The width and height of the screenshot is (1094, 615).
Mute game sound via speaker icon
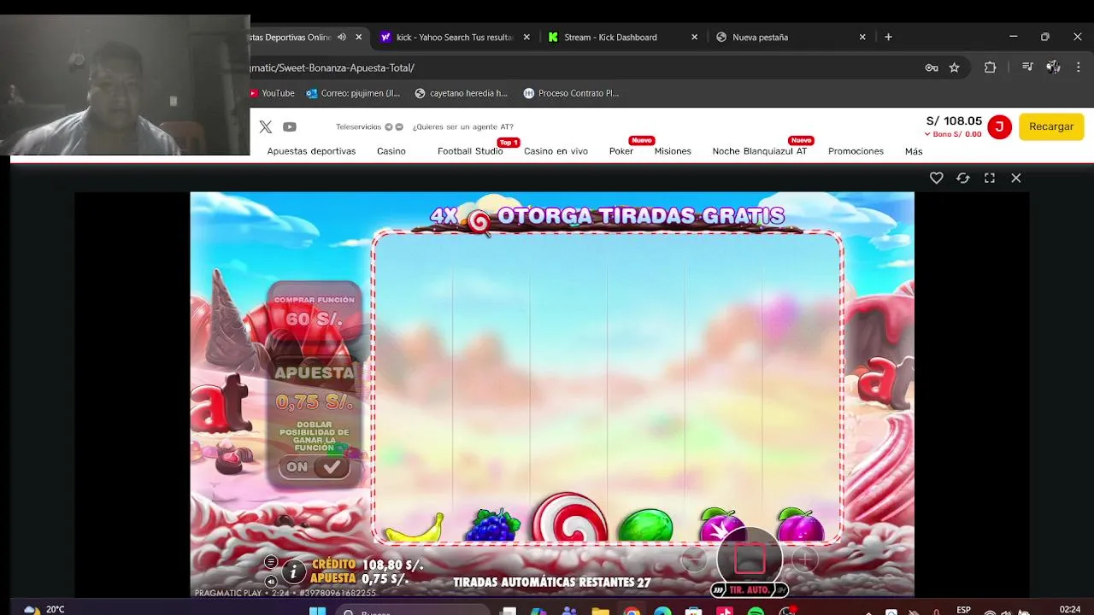click(x=271, y=582)
